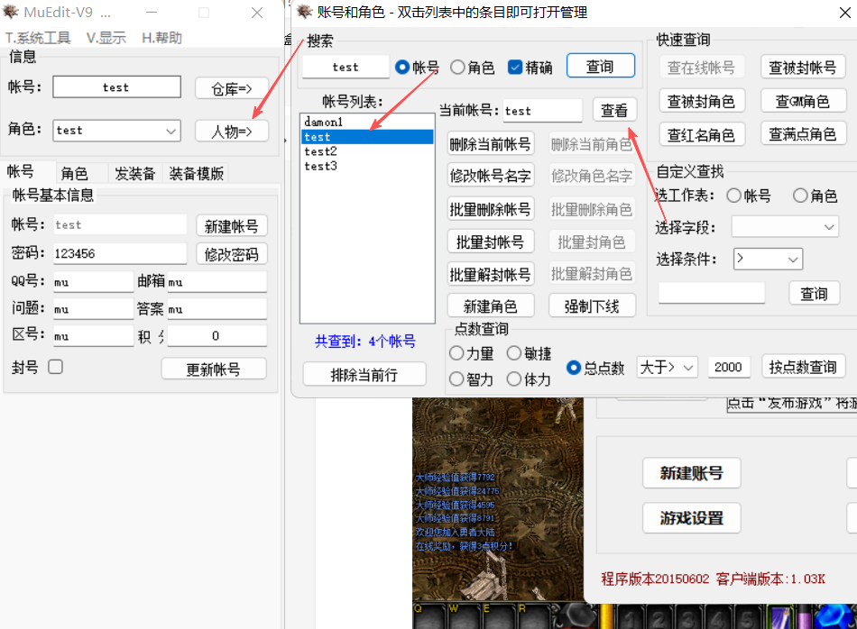Viewport: 857px width, 629px height.
Task: Select the 总点数 radio button
Action: tap(574, 367)
